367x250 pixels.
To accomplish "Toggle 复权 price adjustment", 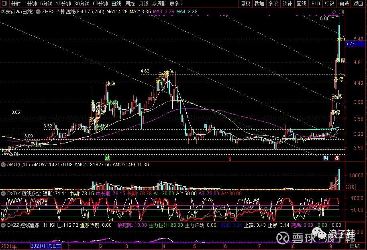I will coord(245,4).
